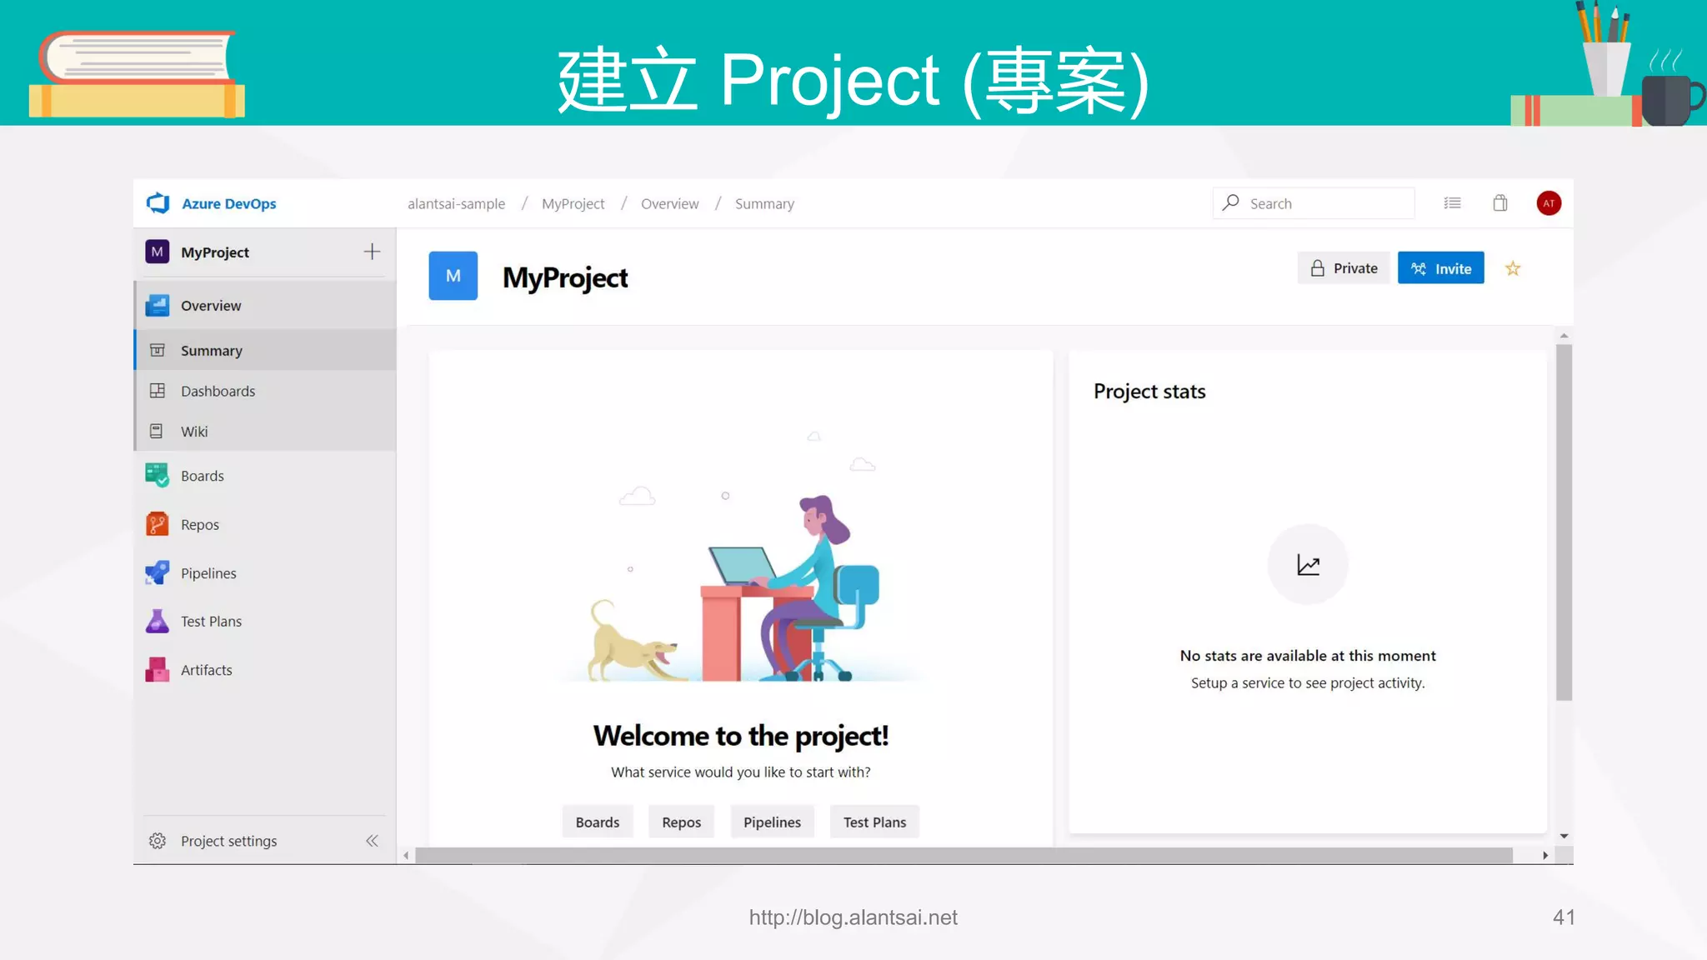Open Dashboards in the sidebar
This screenshot has width=1707, height=960.
pyautogui.click(x=265, y=391)
